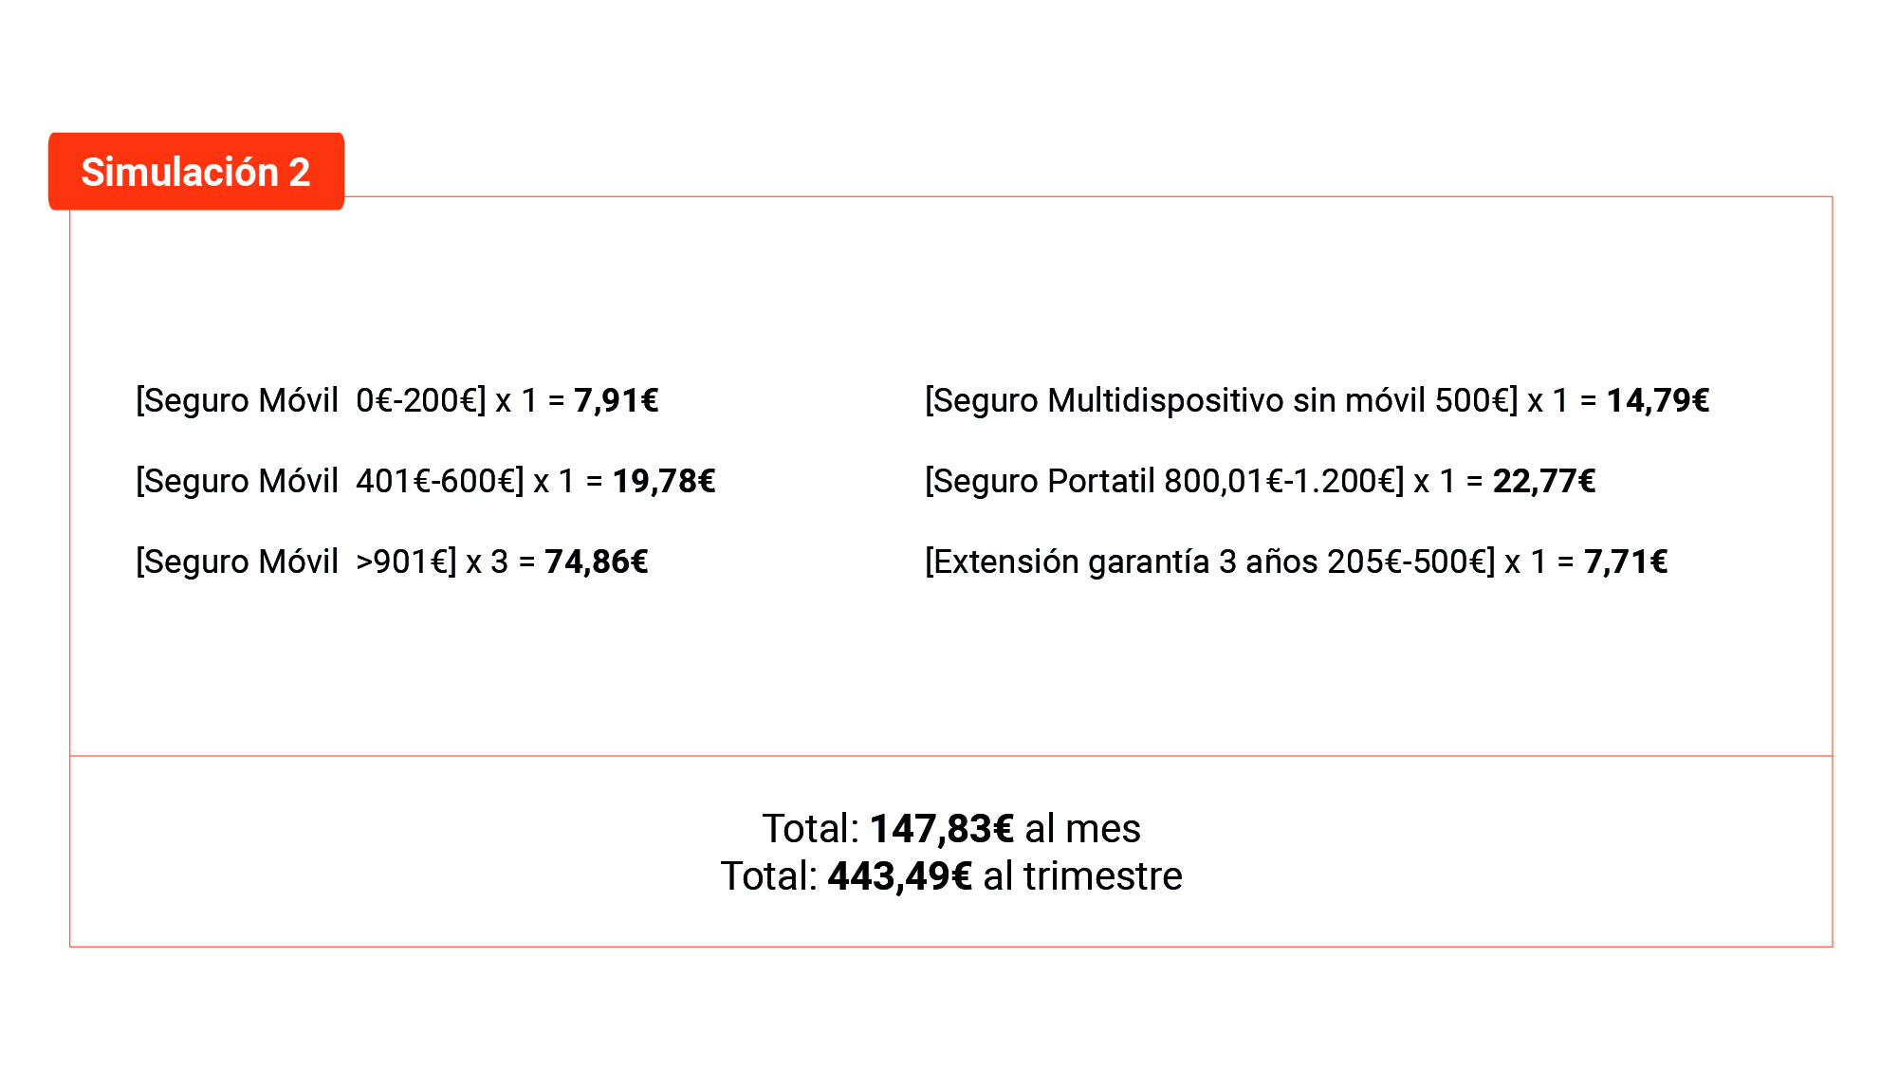Click the words "al mes"
This screenshot has width=1898, height=1068.
point(1082,828)
